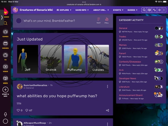Open the Q+A category
The image size is (168, 126).
pos(121,70)
